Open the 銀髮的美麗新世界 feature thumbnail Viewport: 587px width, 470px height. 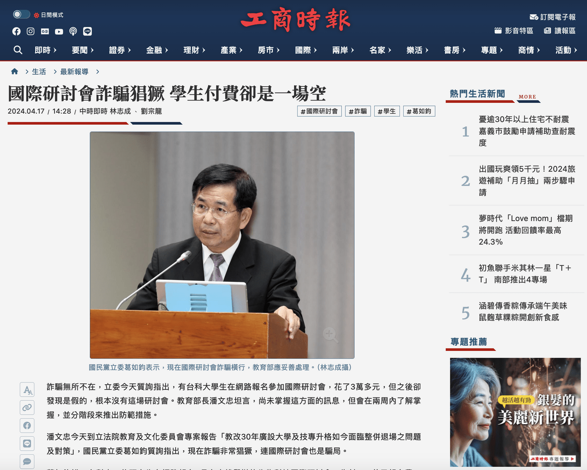tap(515, 412)
